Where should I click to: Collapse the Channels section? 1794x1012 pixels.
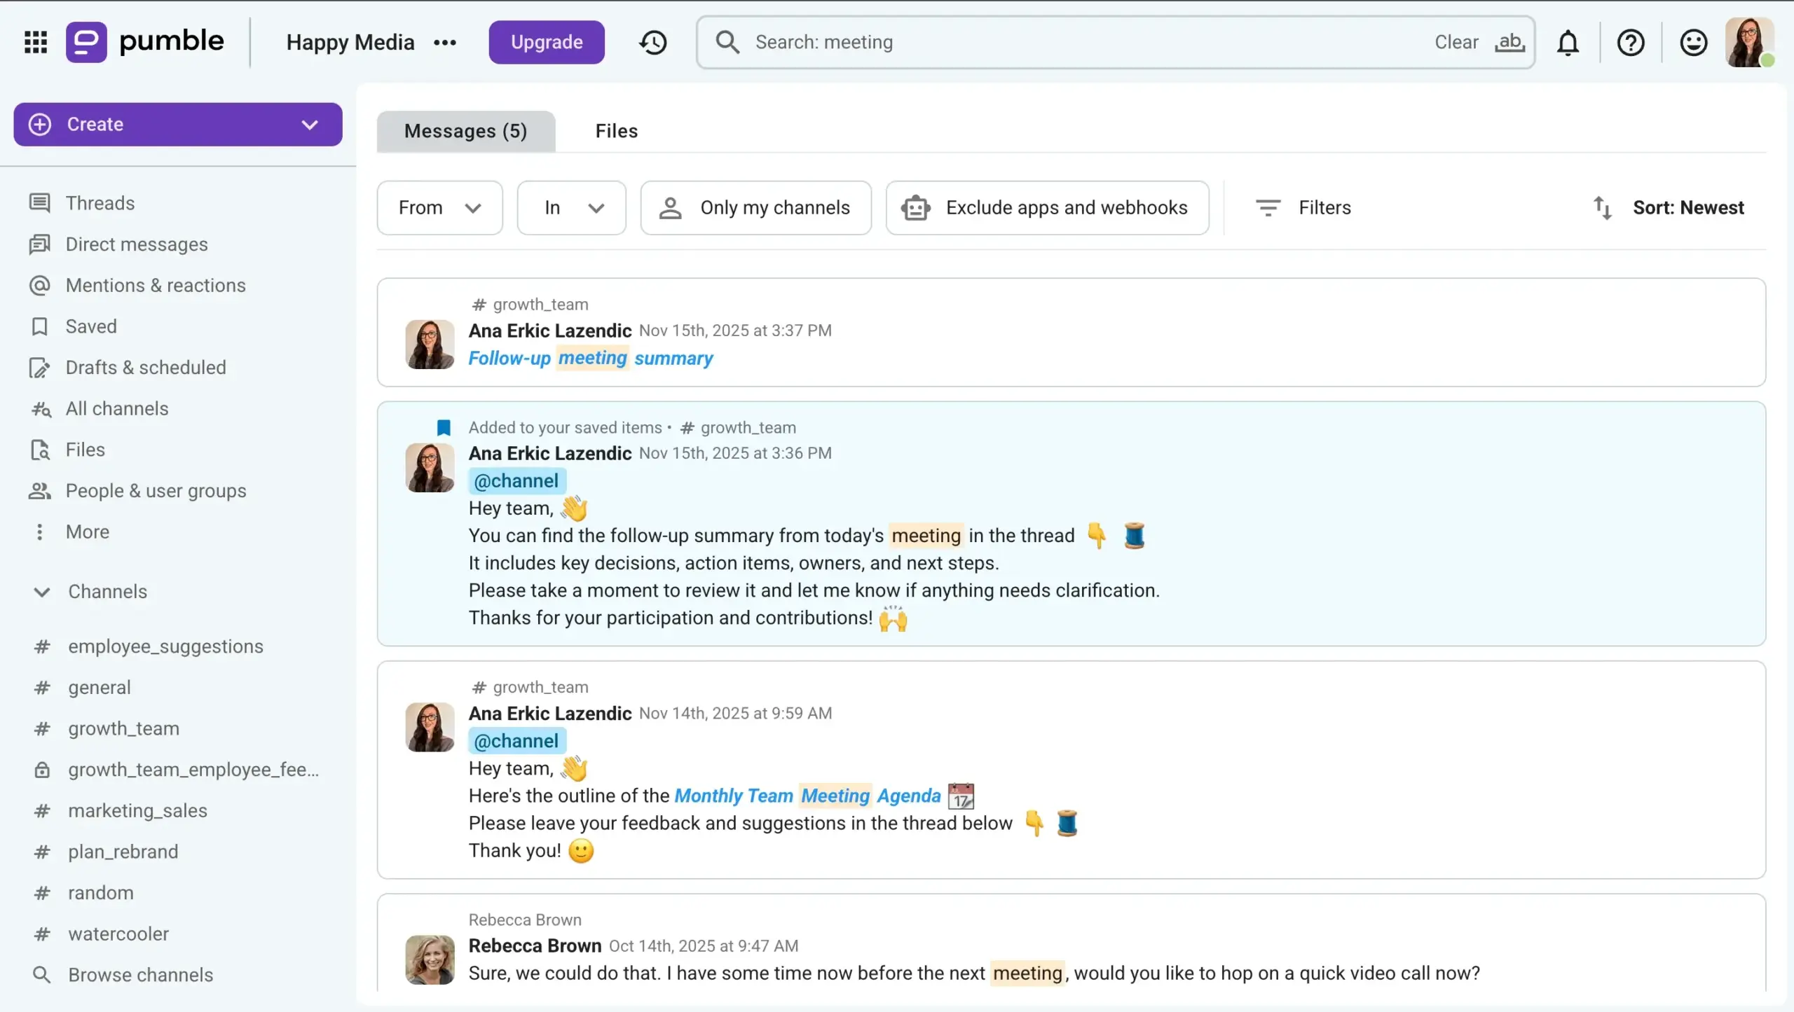click(x=42, y=592)
